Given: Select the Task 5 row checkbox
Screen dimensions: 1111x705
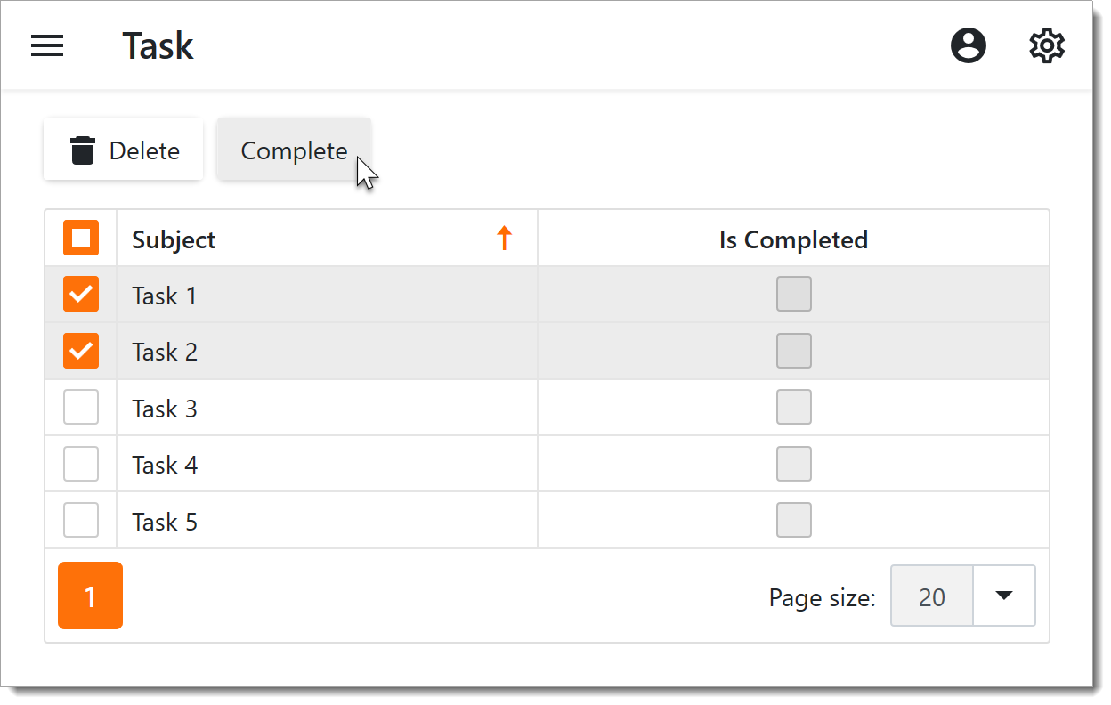Looking at the screenshot, I should [81, 521].
